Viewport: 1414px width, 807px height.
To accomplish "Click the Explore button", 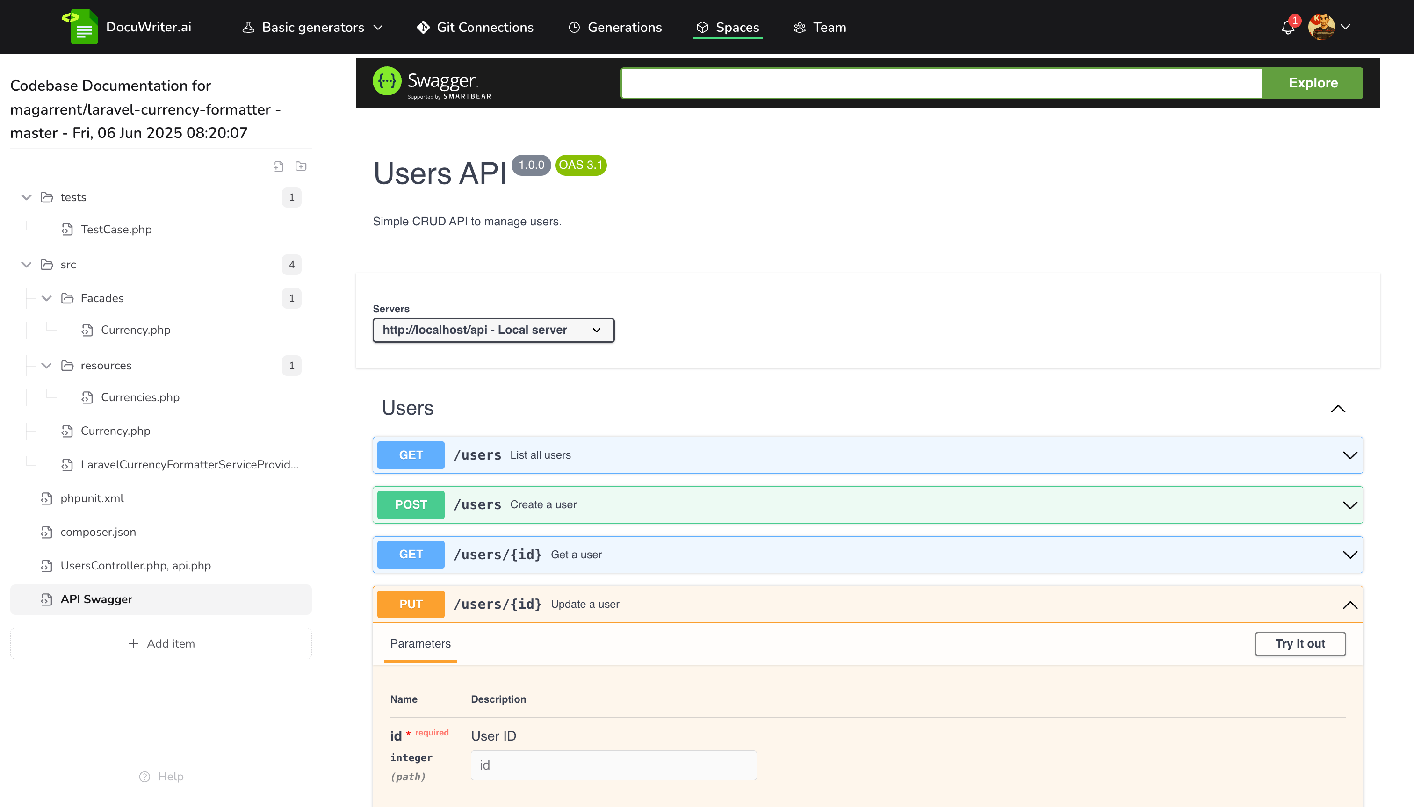I will (x=1313, y=83).
